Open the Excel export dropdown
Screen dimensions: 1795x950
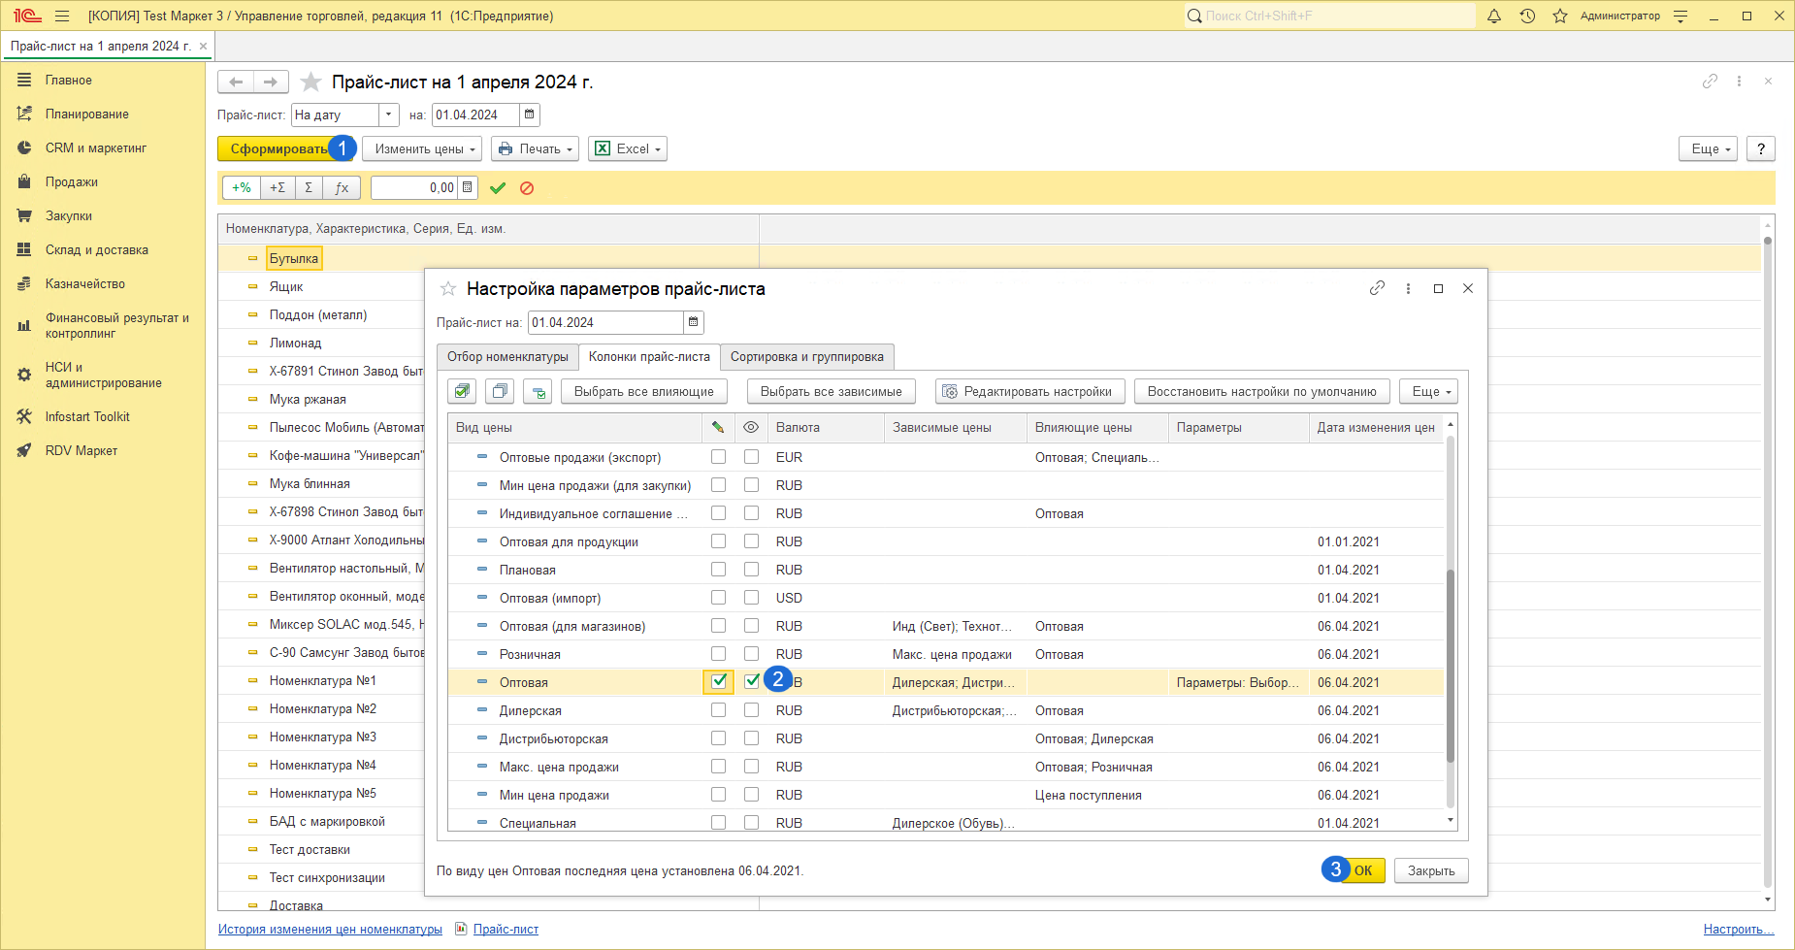628,148
